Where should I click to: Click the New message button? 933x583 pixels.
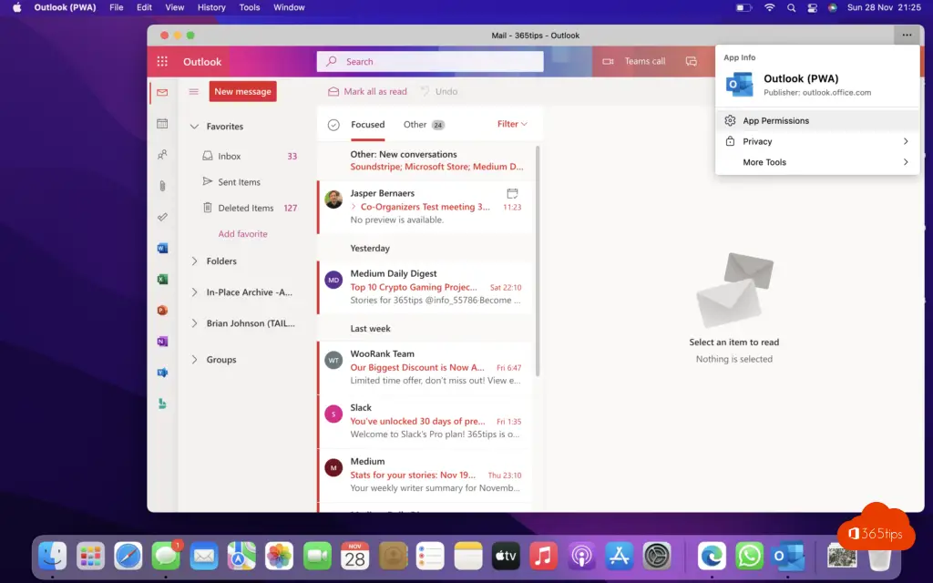(x=242, y=92)
